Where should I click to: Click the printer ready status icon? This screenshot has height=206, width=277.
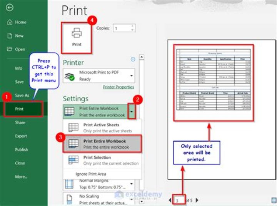click(x=69, y=77)
